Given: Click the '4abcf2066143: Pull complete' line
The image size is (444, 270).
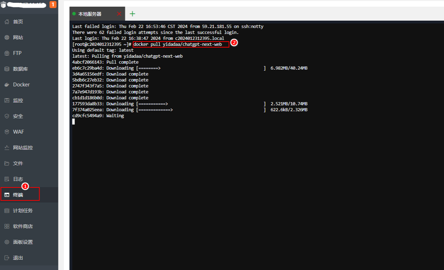Looking at the screenshot, I should click(105, 62).
